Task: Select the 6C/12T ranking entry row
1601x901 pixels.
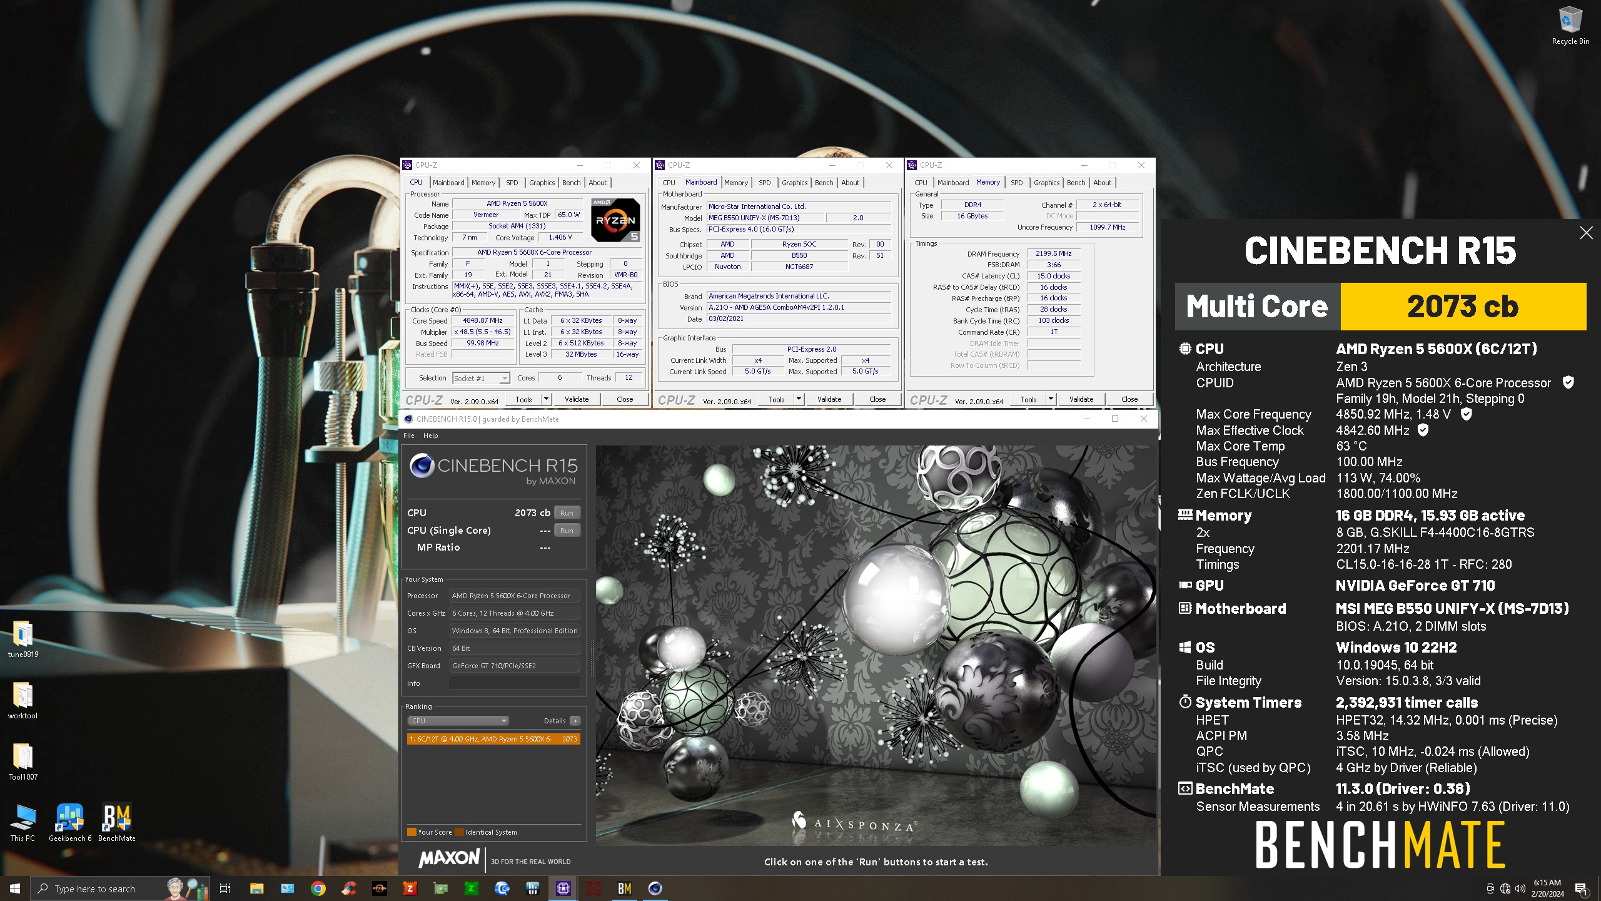Action: (493, 739)
